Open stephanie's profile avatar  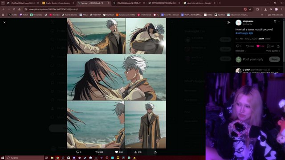[x=238, y=23]
